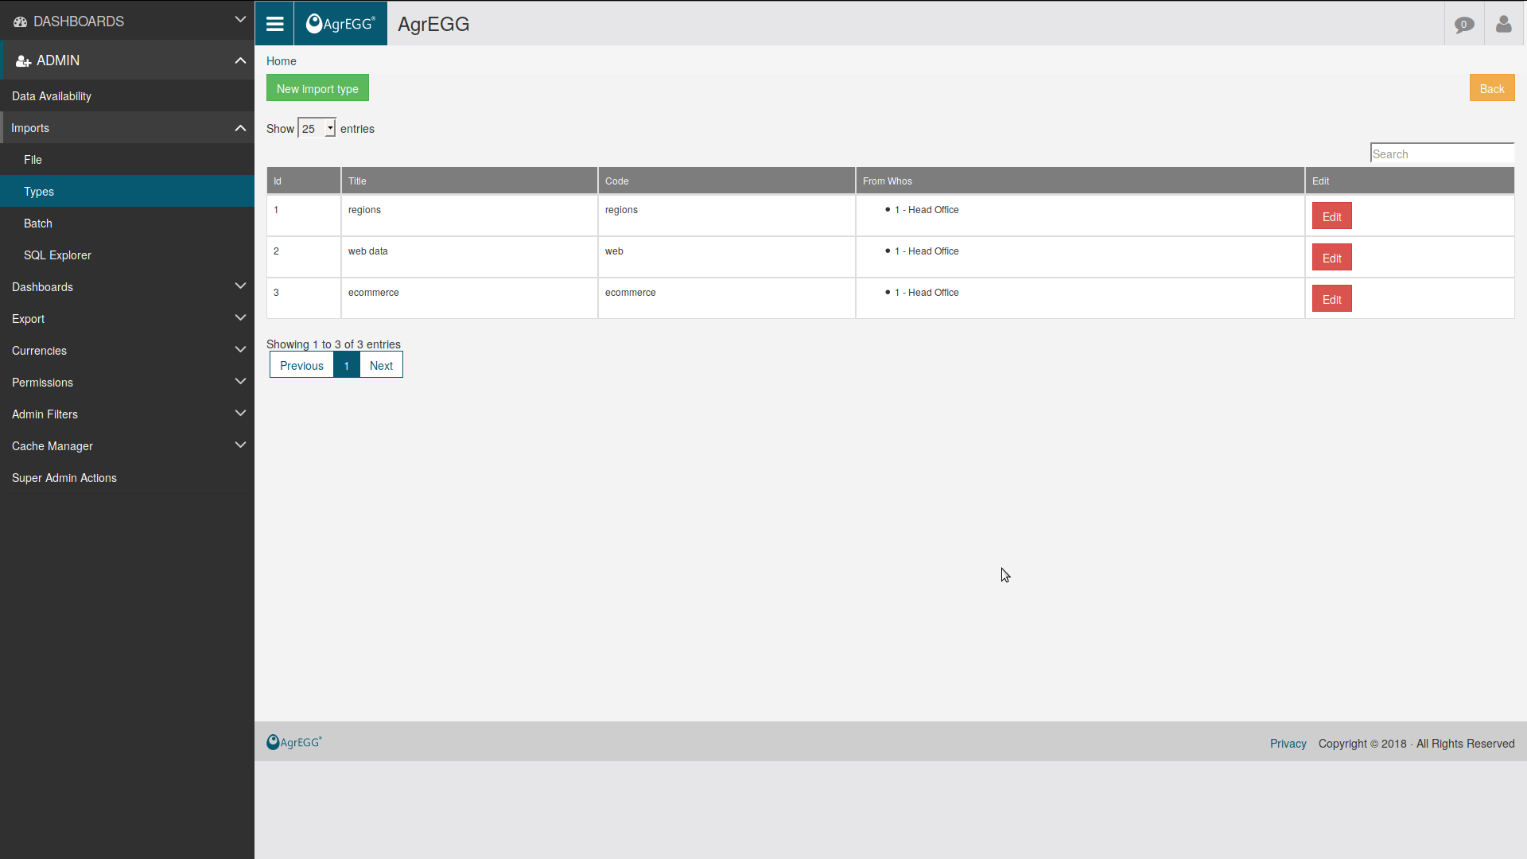Click the AgrEGG footer logo

pyautogui.click(x=293, y=742)
